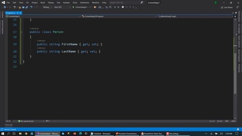This screenshot has height=136, width=242.
Task: Click the LastName property name on line 20
Action: (x=69, y=51)
